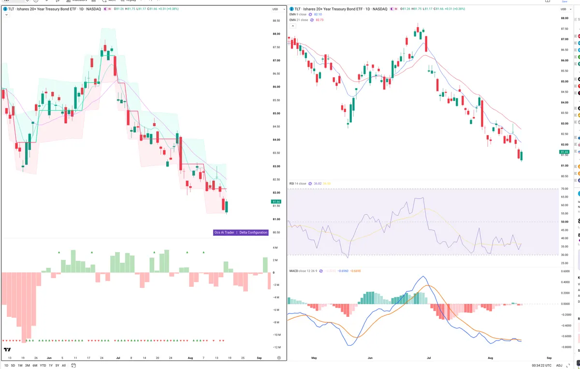This screenshot has height=369, width=580.
Task: Click MACD signal value -0.6698
Action: tap(355, 271)
